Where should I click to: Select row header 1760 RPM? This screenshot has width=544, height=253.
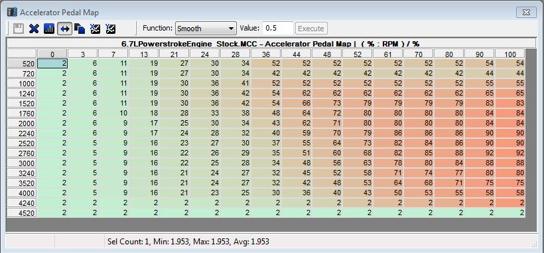(21, 114)
